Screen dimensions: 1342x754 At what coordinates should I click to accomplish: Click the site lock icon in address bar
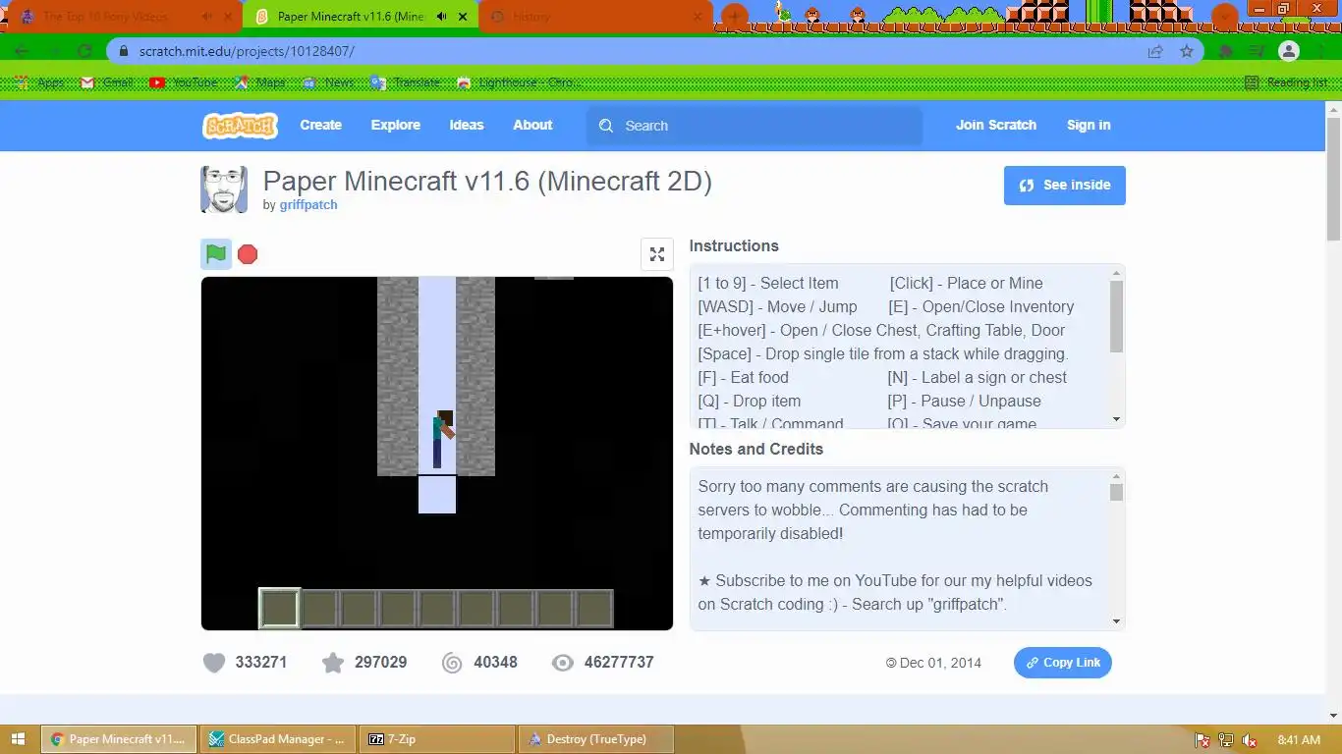[x=124, y=51]
